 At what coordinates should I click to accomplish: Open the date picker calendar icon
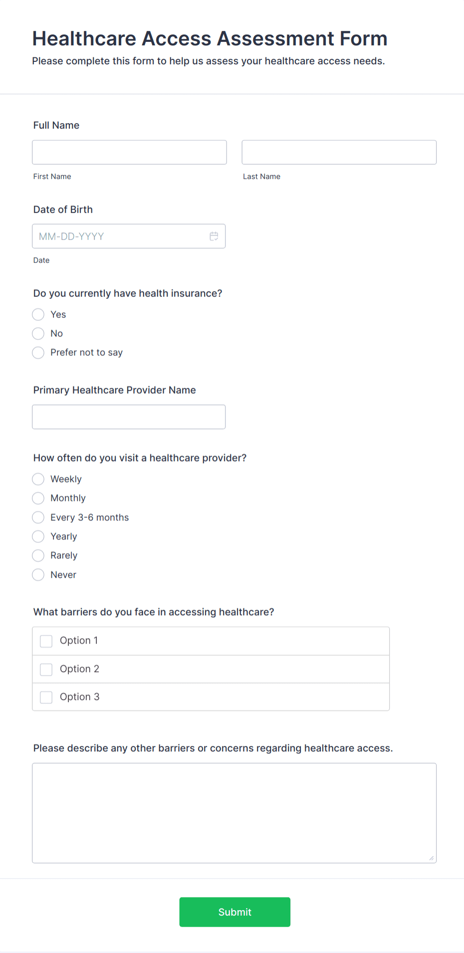click(x=214, y=236)
